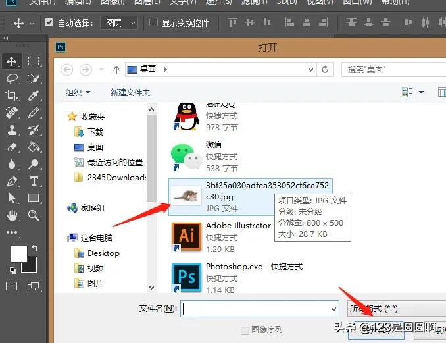
Task: Align top edges in options bar
Action: (233, 22)
